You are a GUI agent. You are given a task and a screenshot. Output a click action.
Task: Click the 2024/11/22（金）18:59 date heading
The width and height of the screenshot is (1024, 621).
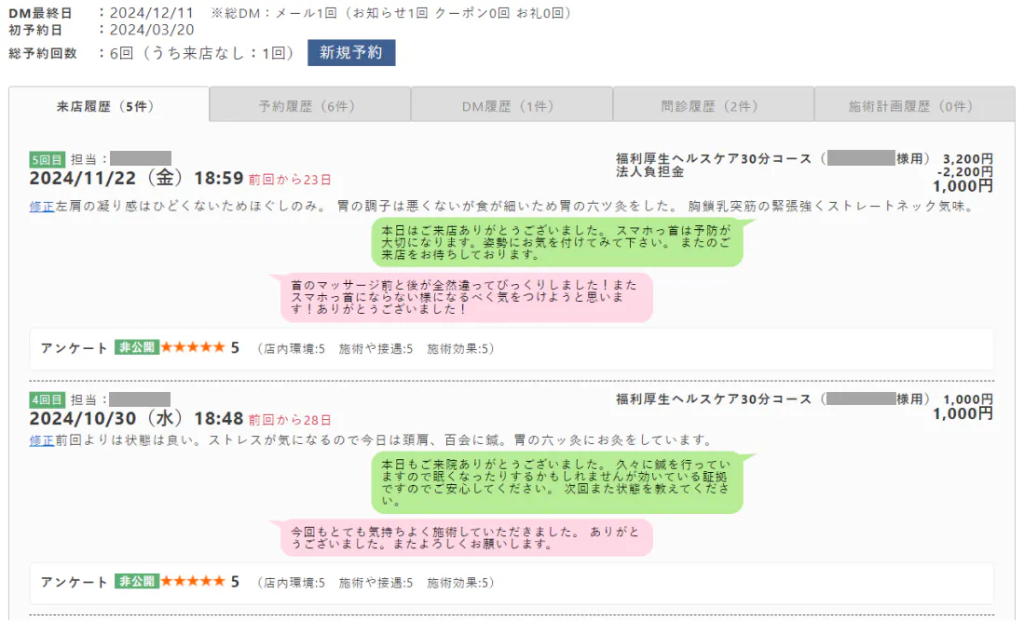click(136, 179)
